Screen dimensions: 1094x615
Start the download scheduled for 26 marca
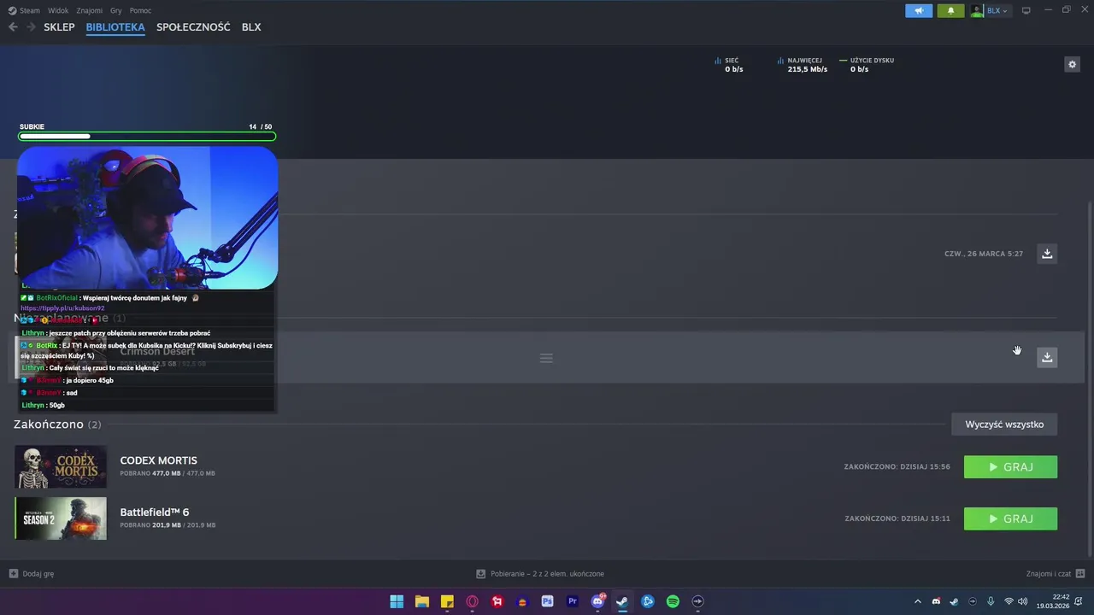[1047, 254]
